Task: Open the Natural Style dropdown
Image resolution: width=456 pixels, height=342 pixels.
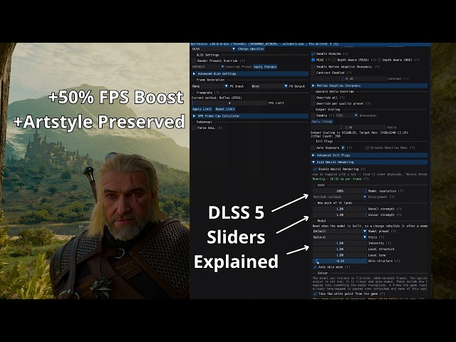Action: tap(340, 237)
